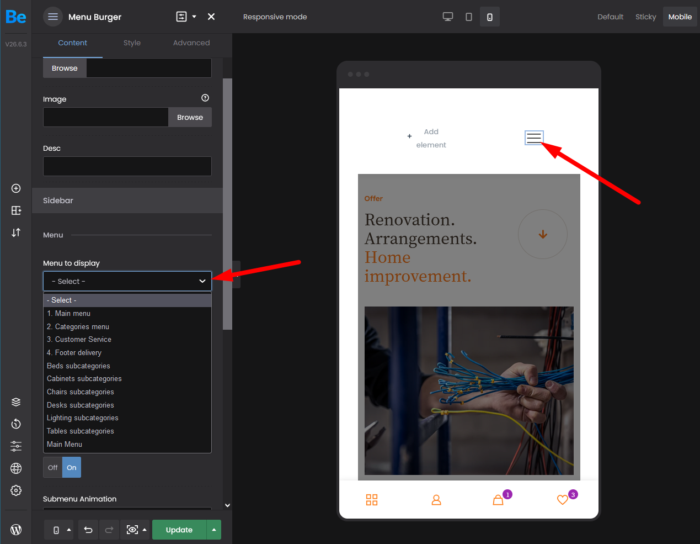This screenshot has height=544, width=700.
Task: Open the Style tab
Action: [x=132, y=43]
